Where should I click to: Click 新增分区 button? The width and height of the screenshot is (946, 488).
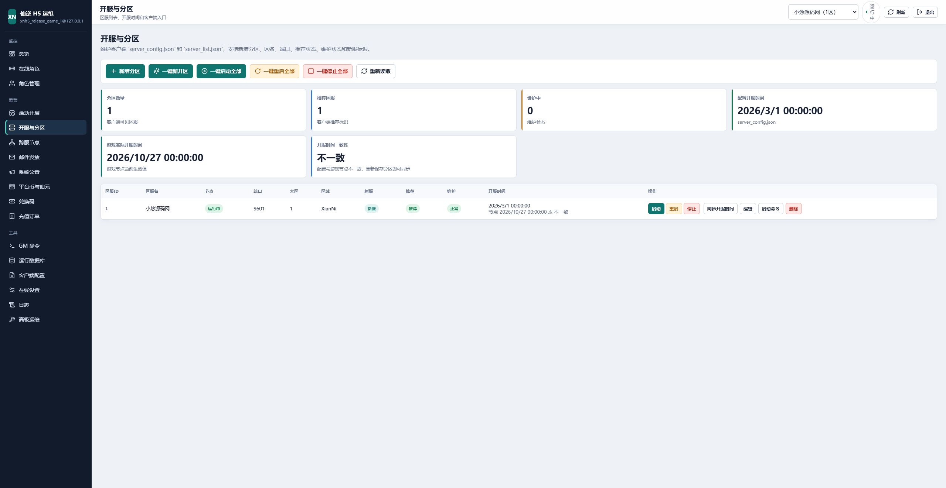(125, 71)
